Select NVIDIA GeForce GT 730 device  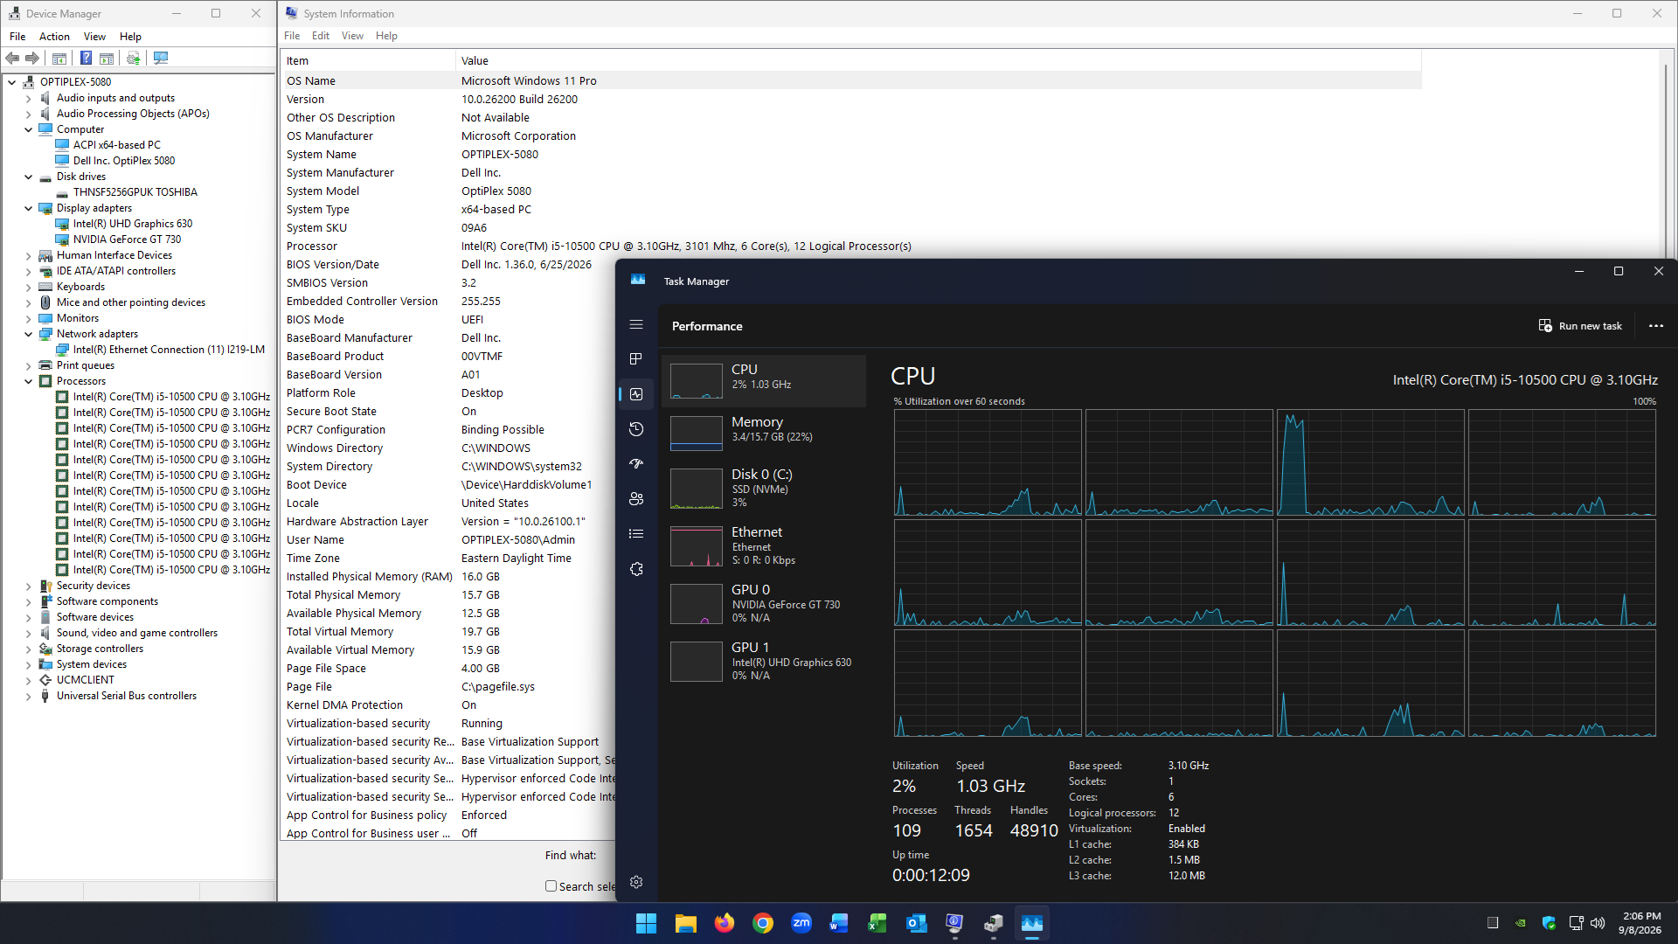click(x=127, y=239)
